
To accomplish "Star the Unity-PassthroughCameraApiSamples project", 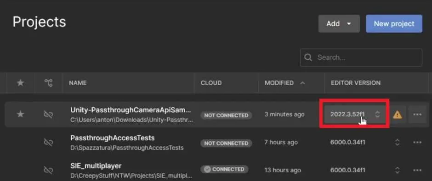I will [20, 114].
